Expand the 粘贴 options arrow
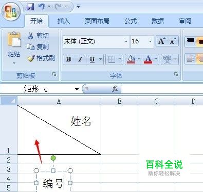Viewport: 203px width, 192px height. coord(14,63)
